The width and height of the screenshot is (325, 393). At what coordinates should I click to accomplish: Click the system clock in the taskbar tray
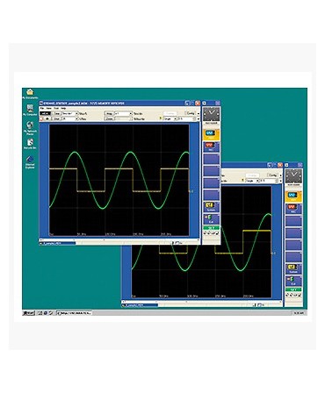(x=299, y=313)
